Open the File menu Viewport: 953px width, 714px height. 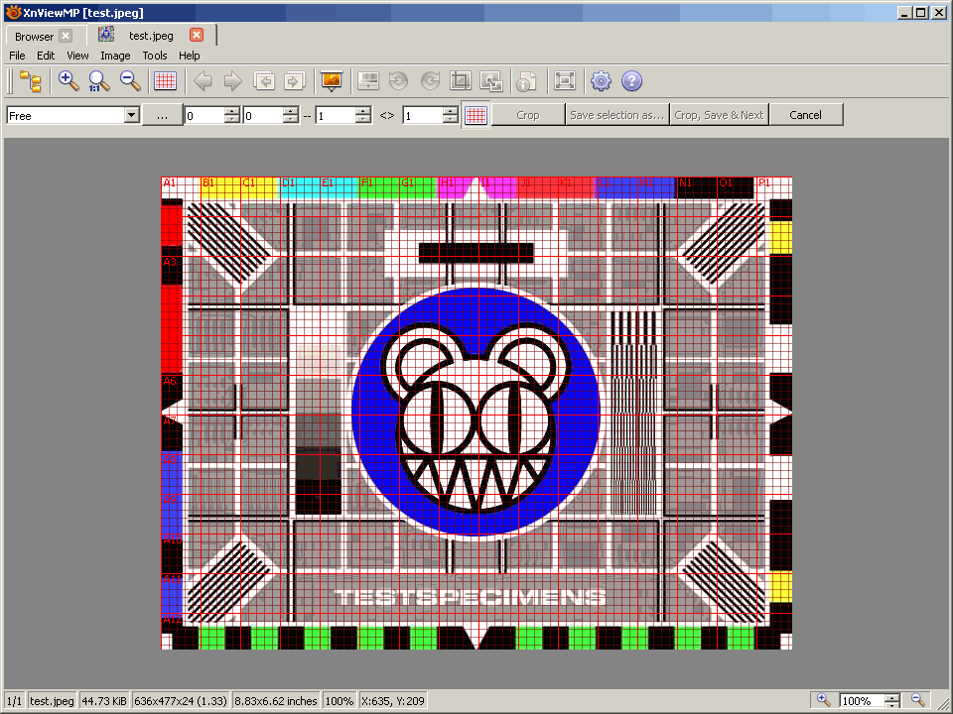[x=17, y=56]
